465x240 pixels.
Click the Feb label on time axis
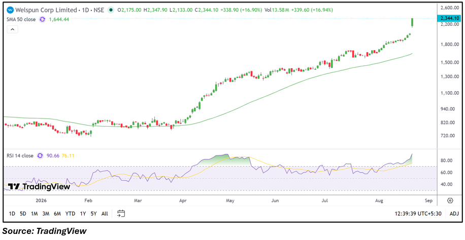(x=88, y=201)
